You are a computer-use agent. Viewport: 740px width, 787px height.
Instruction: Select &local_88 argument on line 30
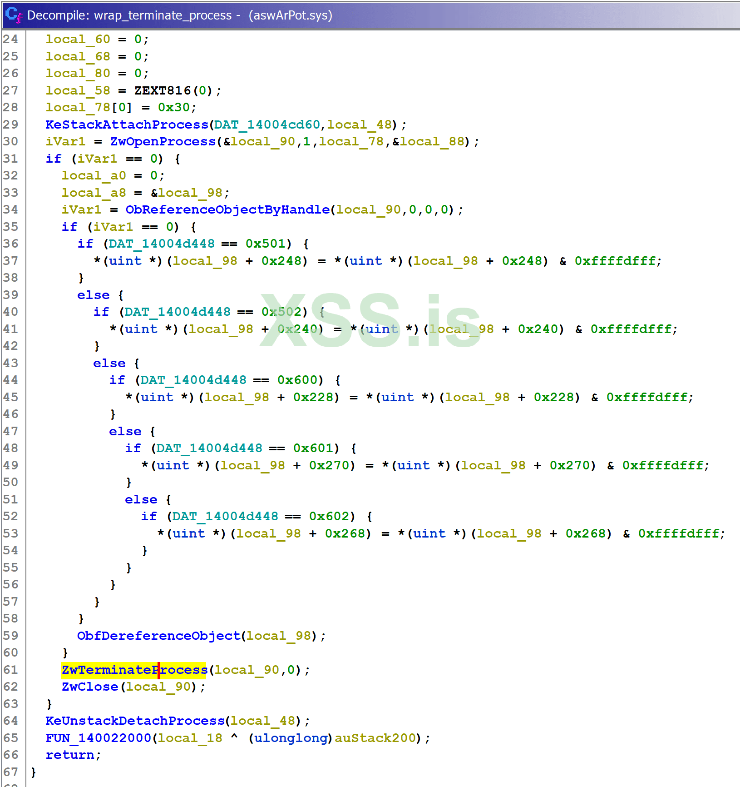click(429, 142)
